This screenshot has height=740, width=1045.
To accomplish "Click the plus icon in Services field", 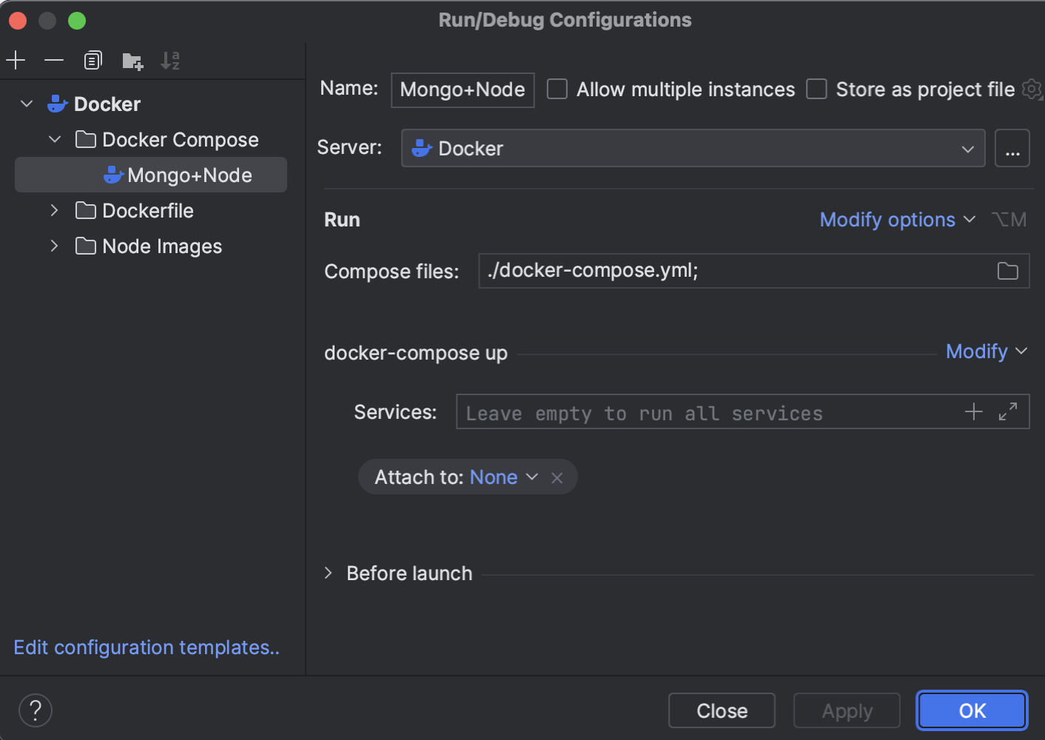I will (974, 412).
